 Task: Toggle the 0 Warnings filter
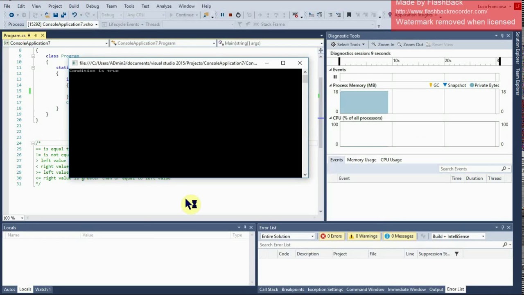click(x=363, y=236)
